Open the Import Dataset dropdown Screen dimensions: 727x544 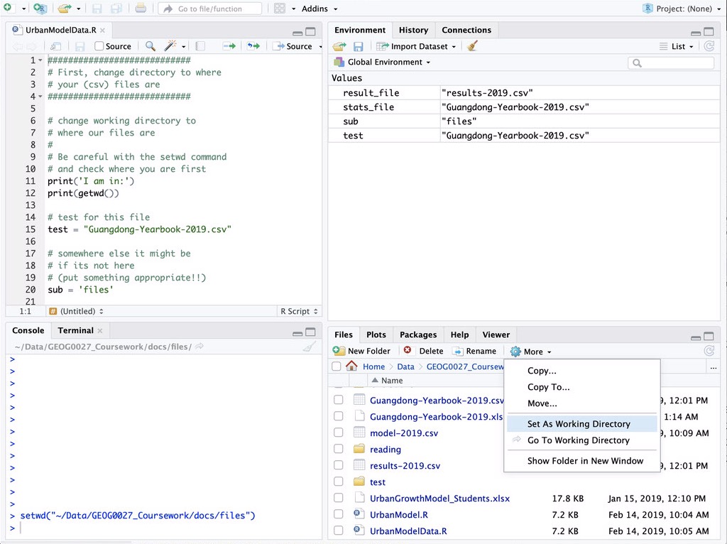[416, 46]
